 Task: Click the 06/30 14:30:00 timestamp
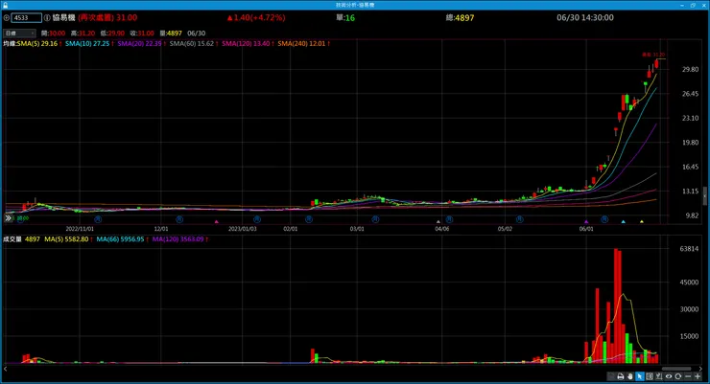coord(585,17)
